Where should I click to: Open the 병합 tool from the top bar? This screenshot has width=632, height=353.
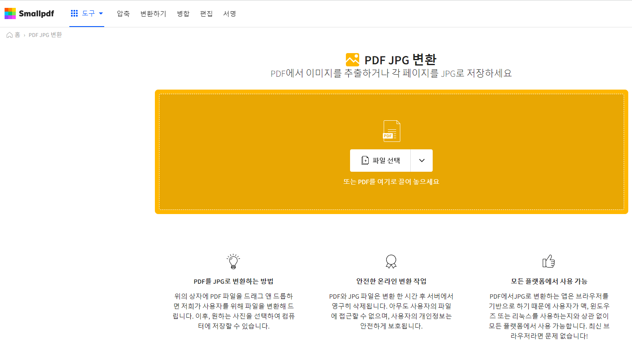coord(183,14)
